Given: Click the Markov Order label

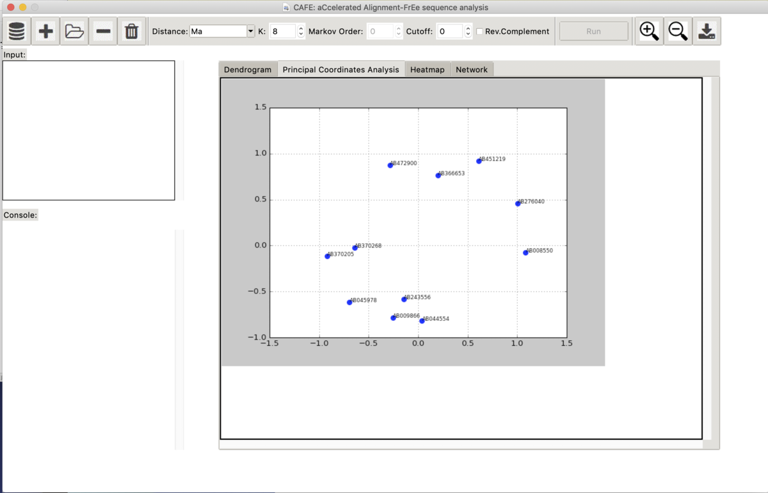Looking at the screenshot, I should pyautogui.click(x=336, y=31).
